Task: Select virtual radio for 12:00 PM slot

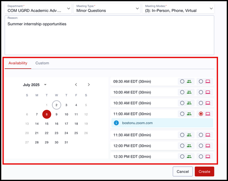Action: point(201,146)
